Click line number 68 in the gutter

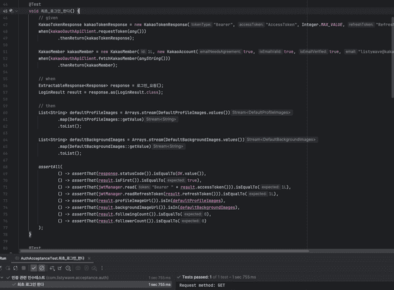[x=5, y=167]
